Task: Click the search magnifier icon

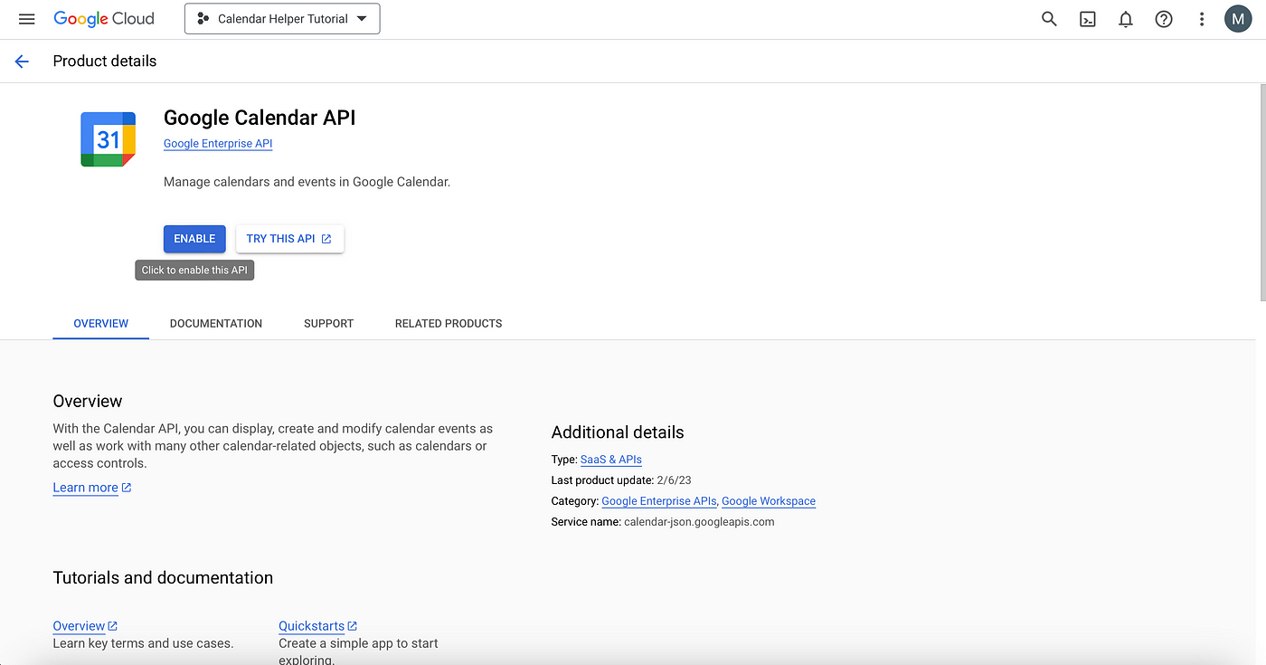Action: point(1049,19)
